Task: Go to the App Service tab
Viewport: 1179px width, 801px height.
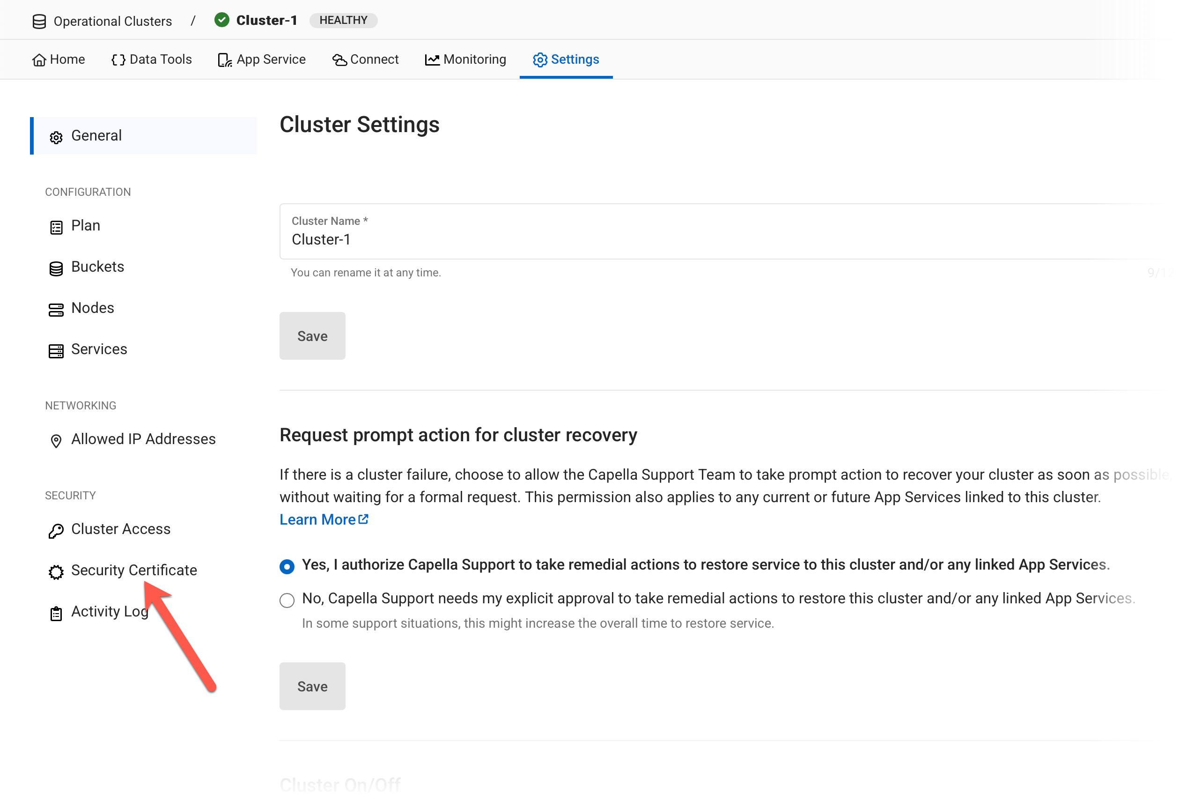Action: click(262, 59)
